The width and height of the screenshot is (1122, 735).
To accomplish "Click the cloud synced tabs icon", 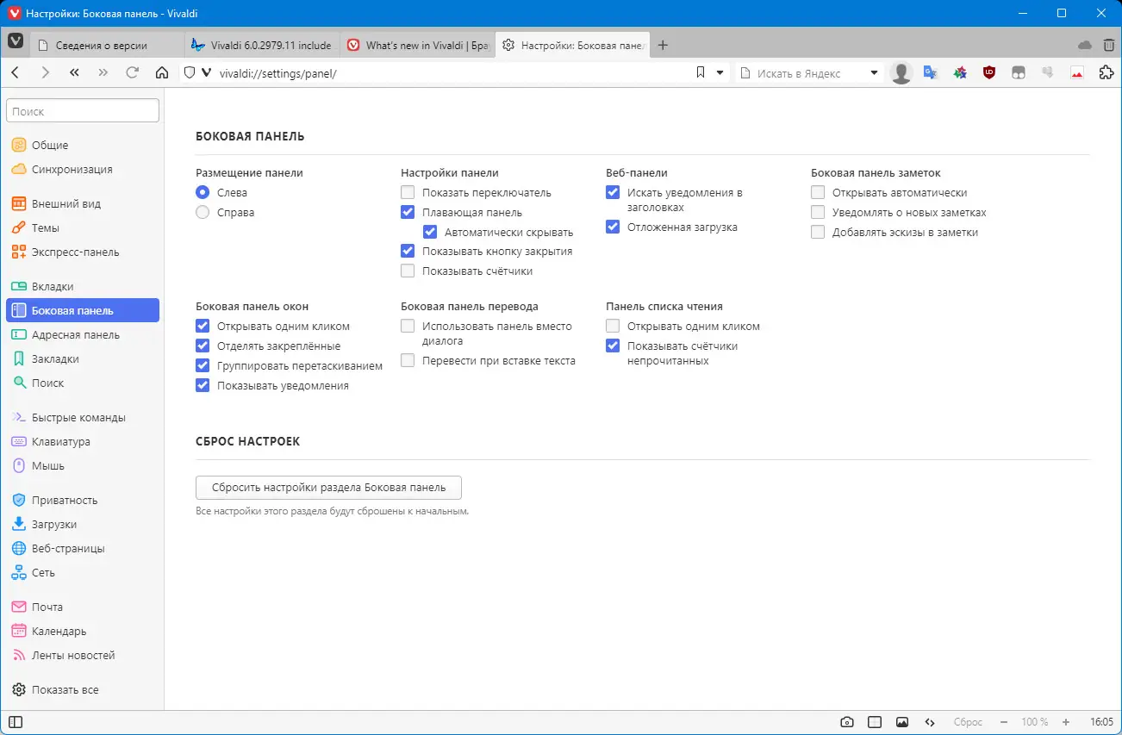I will tap(1085, 45).
